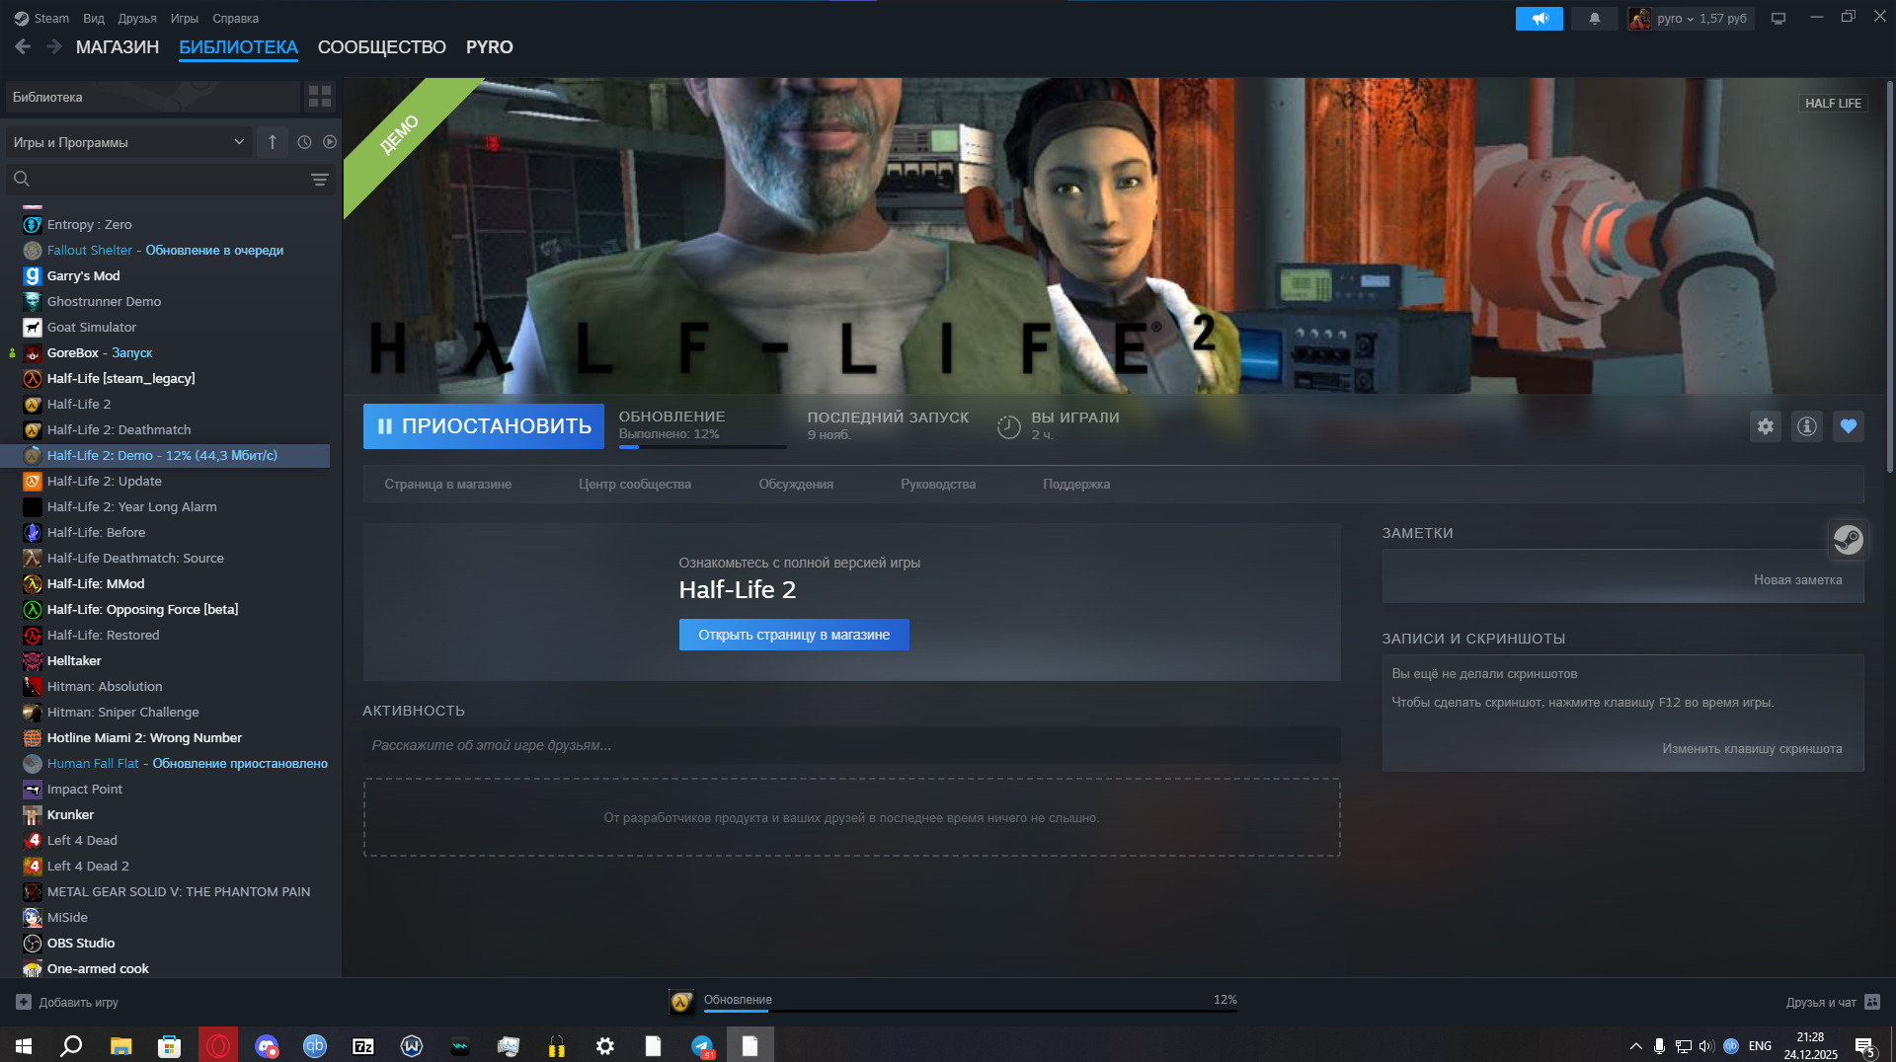Image resolution: width=1896 pixels, height=1062 pixels.
Task: Click the floating Steam logo button
Action: pyautogui.click(x=1848, y=540)
